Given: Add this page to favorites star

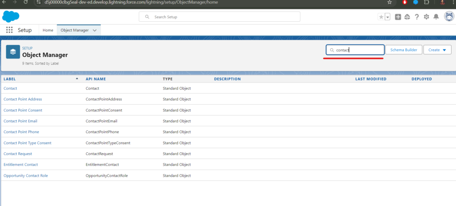Looking at the screenshot, I should (381, 17).
